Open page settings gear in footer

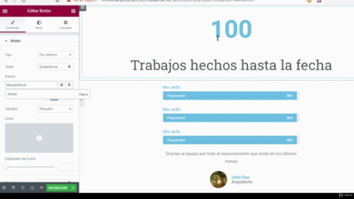coord(4,188)
